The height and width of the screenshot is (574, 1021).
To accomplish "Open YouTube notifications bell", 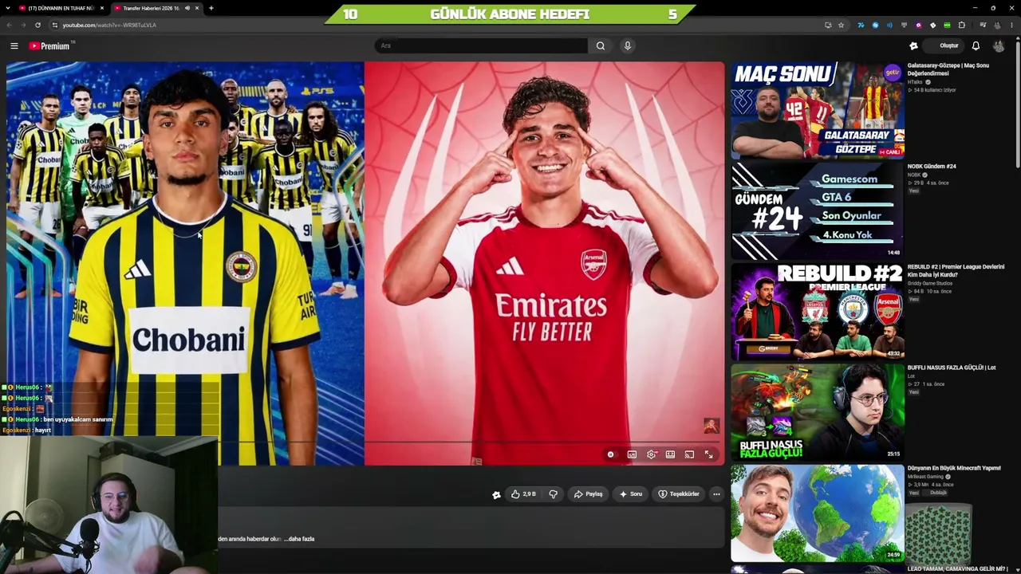I will click(x=976, y=45).
